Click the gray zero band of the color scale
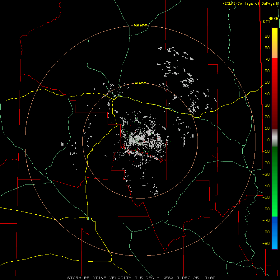 tap(275, 138)
